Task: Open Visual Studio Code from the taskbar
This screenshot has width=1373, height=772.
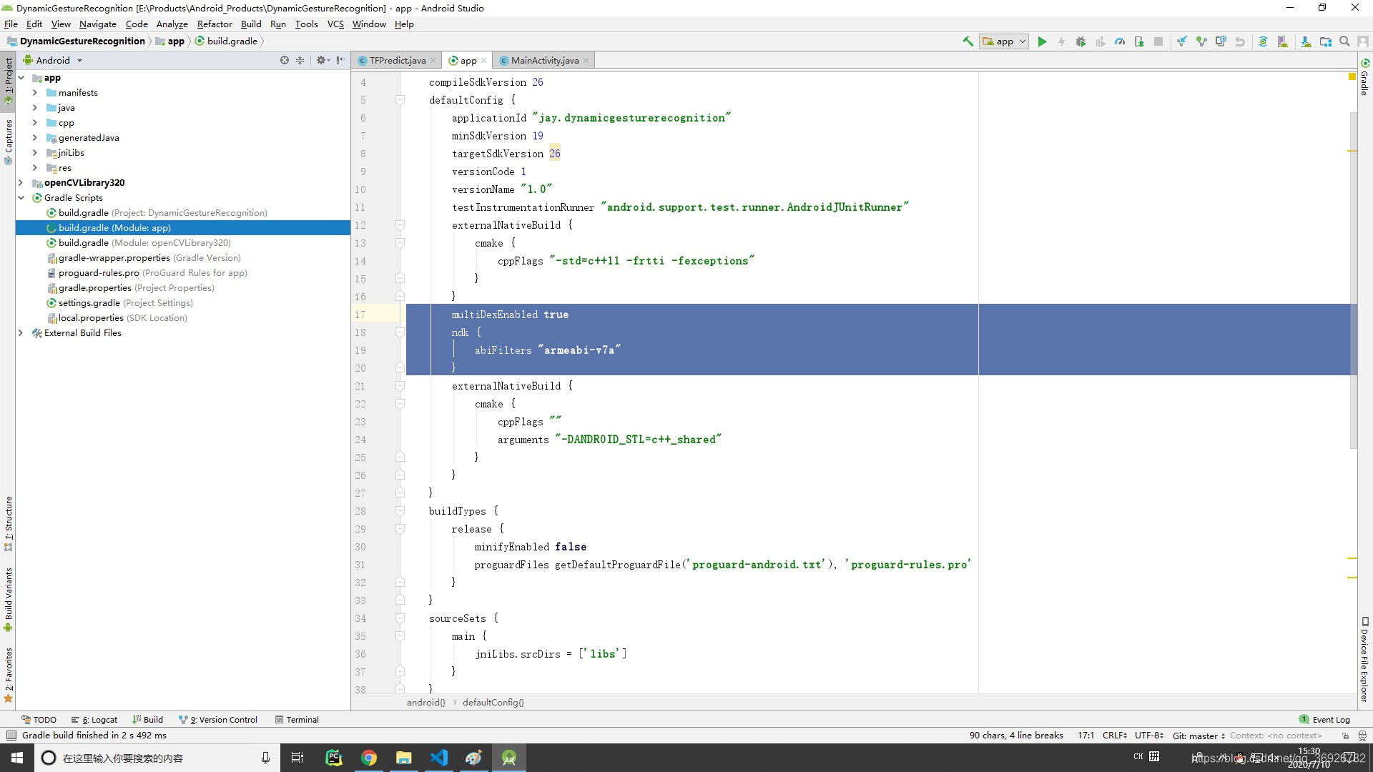Action: [x=439, y=758]
